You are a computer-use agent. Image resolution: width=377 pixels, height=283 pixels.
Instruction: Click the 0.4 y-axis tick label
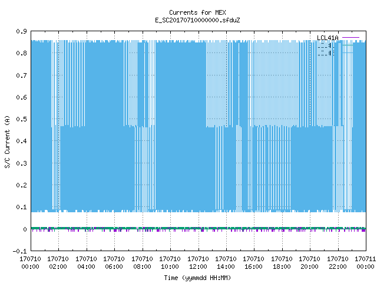(x=21, y=141)
